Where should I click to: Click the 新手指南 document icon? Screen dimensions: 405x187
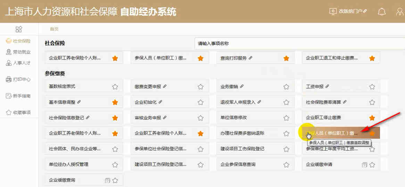9,96
